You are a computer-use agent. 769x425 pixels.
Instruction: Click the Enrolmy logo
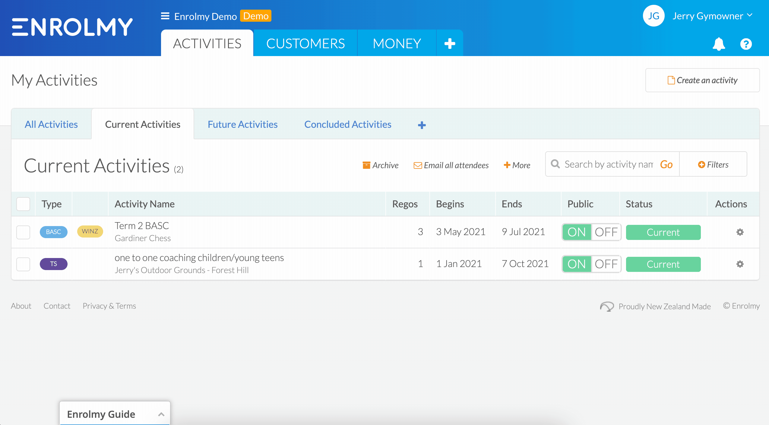(72, 27)
